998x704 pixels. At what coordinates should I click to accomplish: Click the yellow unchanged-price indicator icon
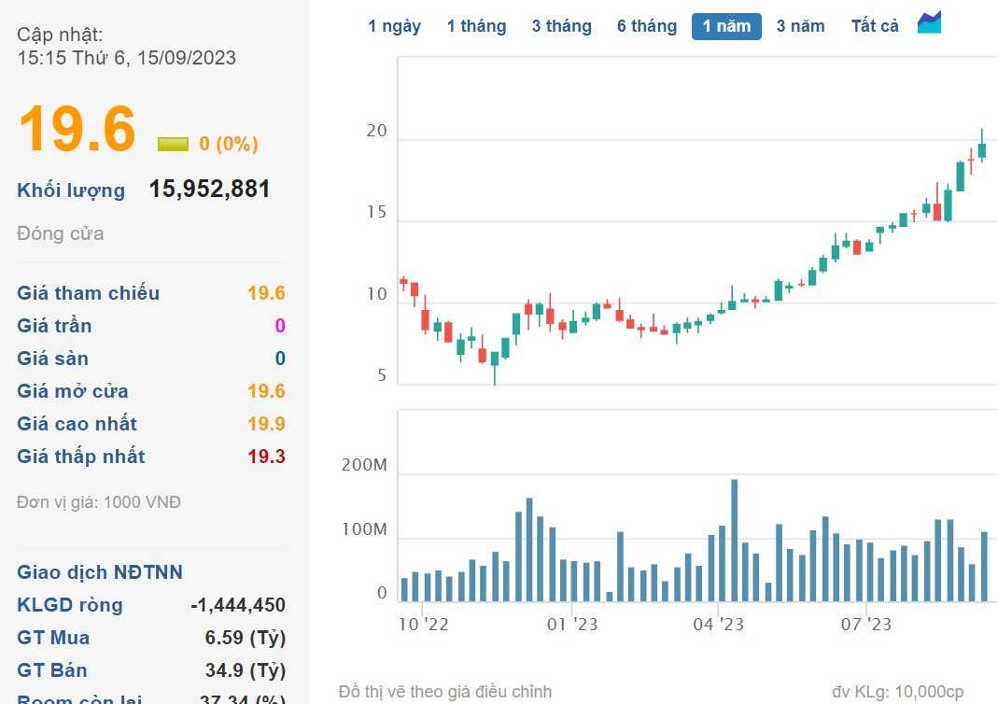pyautogui.click(x=173, y=144)
